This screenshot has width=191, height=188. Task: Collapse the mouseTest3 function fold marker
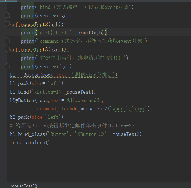7,50
